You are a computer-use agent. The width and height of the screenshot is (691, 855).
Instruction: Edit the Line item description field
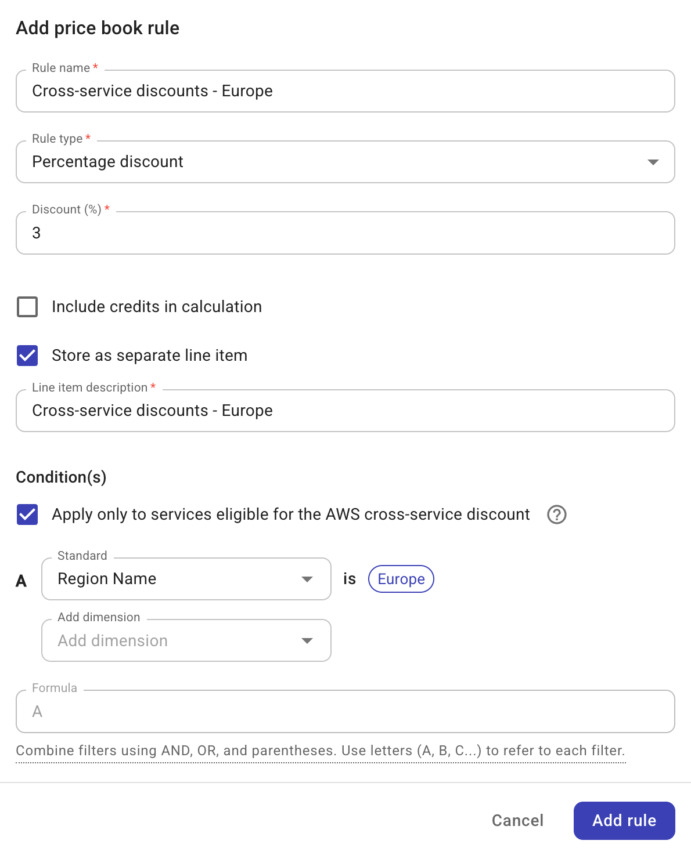(x=345, y=411)
